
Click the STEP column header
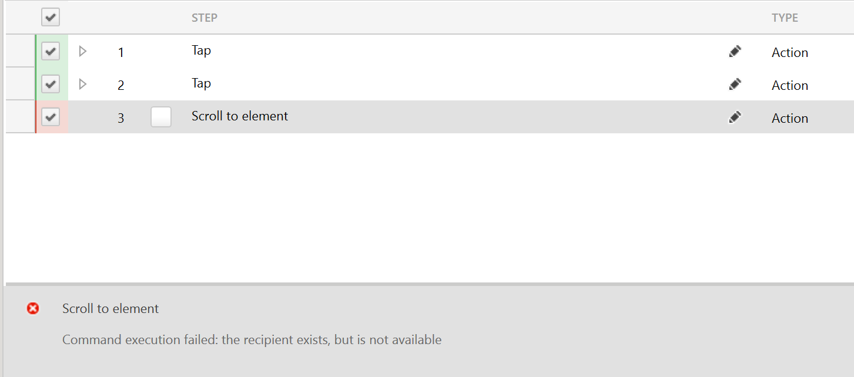tap(205, 18)
